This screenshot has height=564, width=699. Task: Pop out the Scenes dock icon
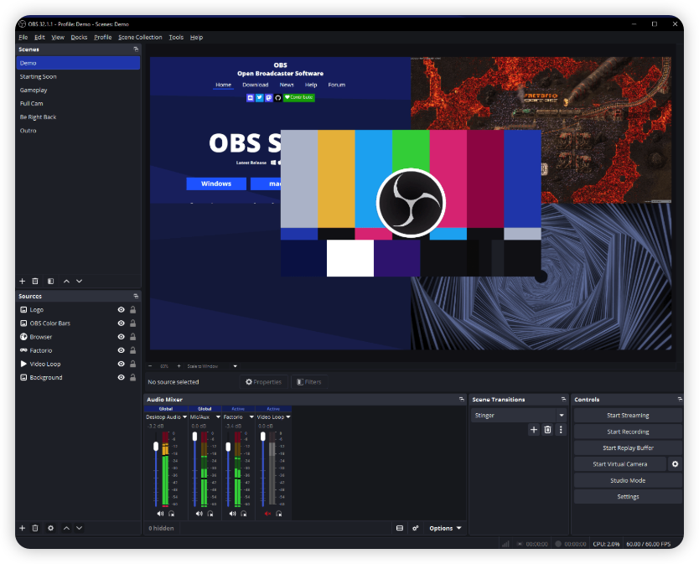136,49
